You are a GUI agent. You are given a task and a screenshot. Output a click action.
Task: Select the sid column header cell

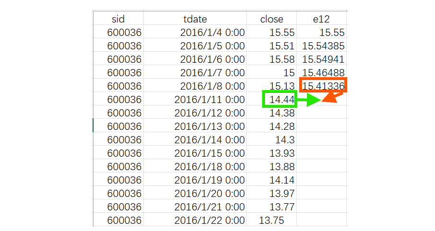coord(118,19)
